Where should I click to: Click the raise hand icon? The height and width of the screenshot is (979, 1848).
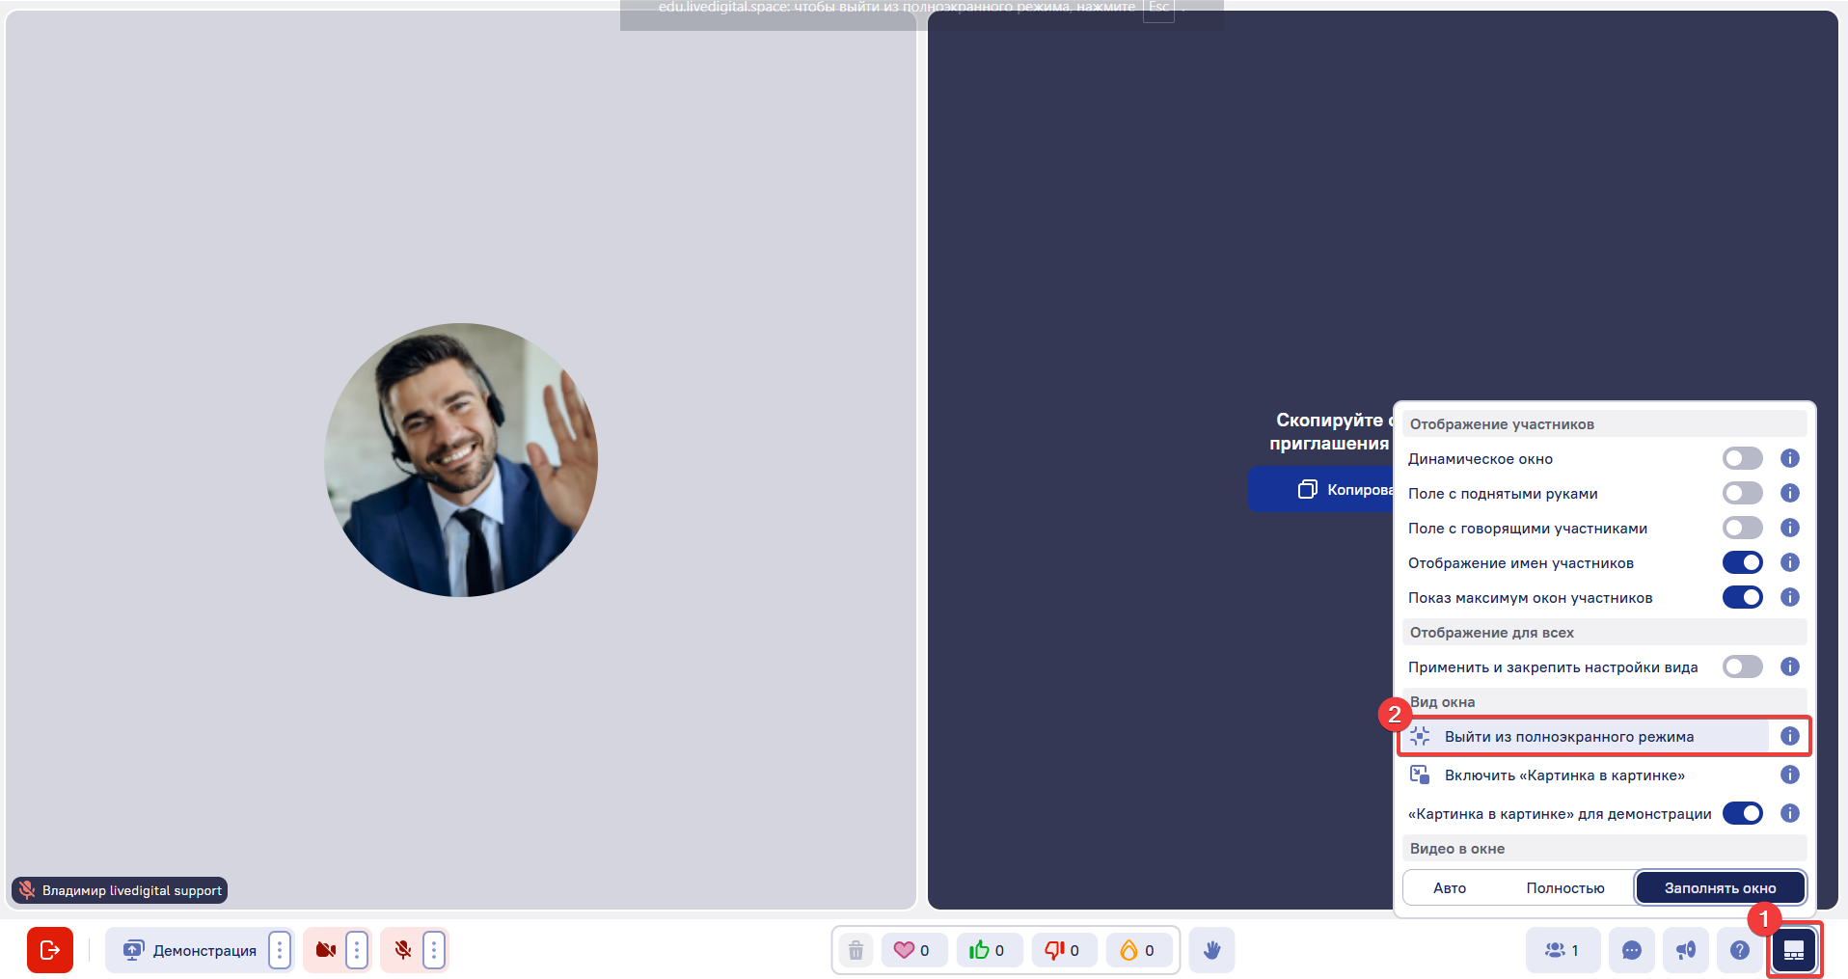pos(1211,950)
